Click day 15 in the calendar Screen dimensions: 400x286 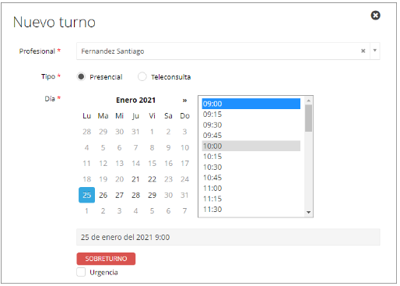152,164
